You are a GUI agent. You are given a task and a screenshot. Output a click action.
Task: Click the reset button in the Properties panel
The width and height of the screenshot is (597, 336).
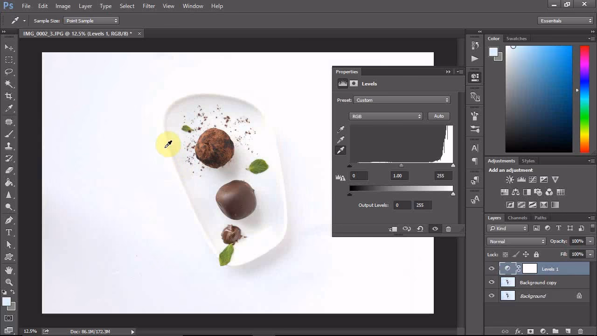[421, 229]
